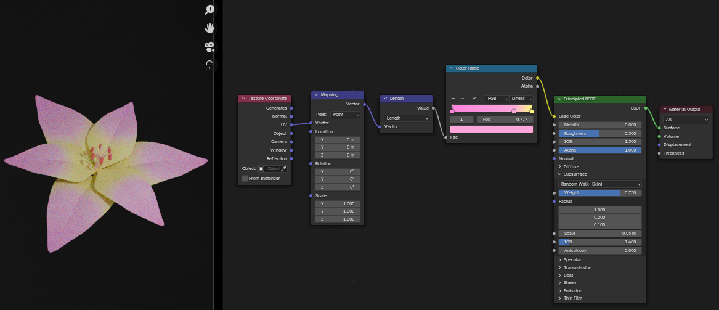Click the camera-to-view lock icon
Viewport: 719px width, 310px height.
point(209,65)
